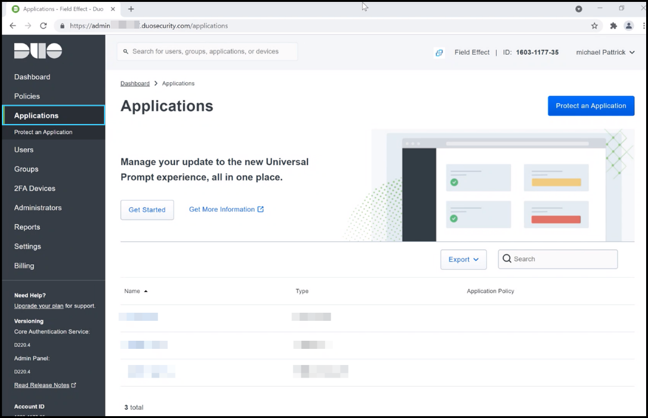Open Reports in the sidebar
This screenshot has width=648, height=418.
[x=27, y=227]
